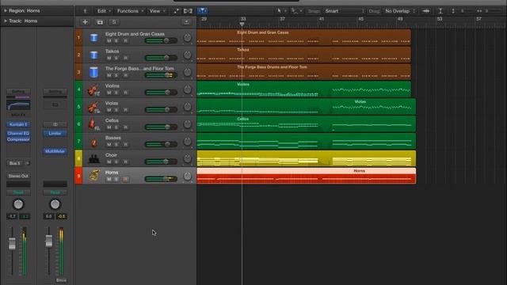Image resolution: width=507 pixels, height=285 pixels.
Task: Select the pointer tool icon
Action: coord(280,11)
